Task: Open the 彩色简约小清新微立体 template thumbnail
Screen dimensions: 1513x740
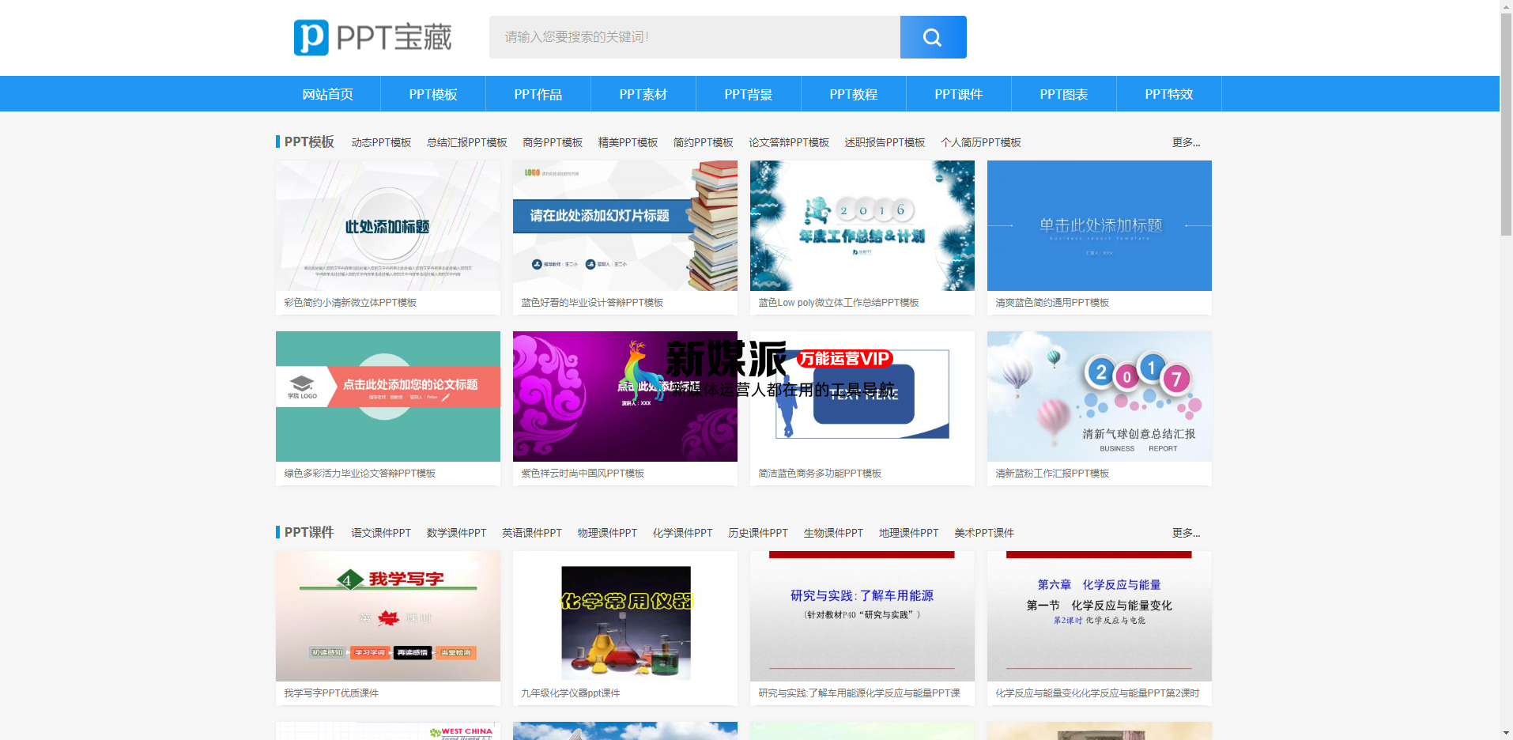Action: (x=388, y=225)
